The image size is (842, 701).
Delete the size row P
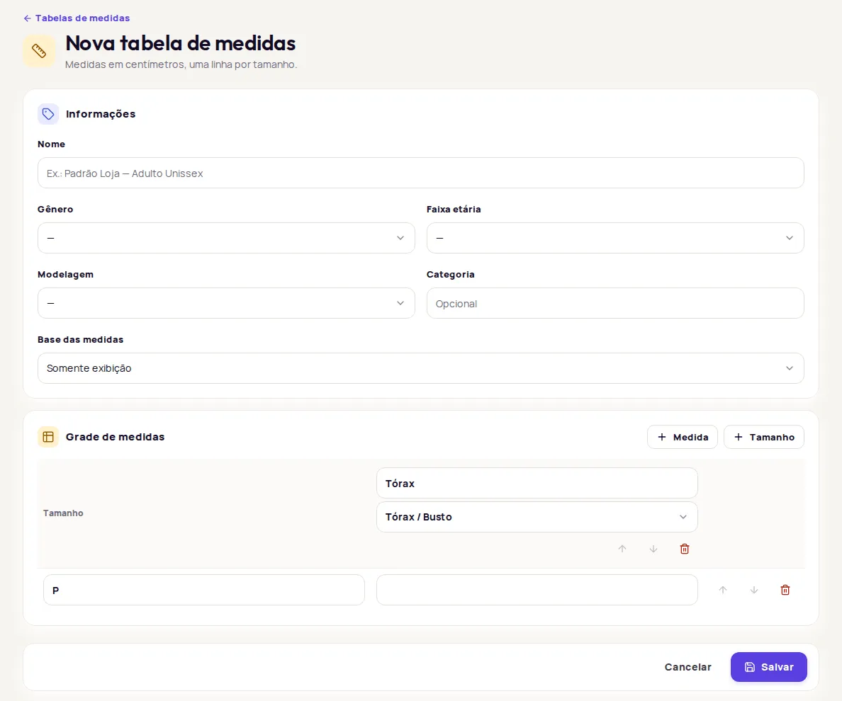pos(785,590)
